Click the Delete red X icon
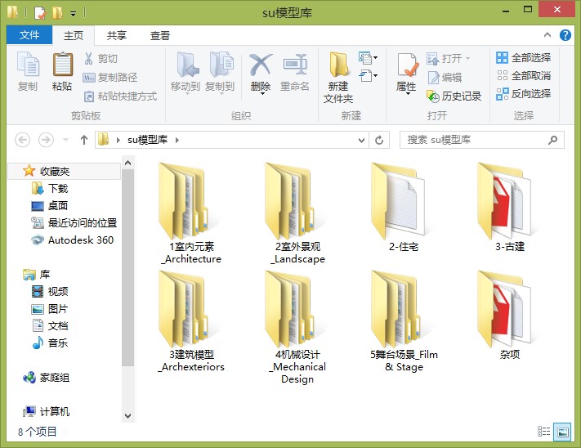This screenshot has height=448, width=581. (x=261, y=65)
